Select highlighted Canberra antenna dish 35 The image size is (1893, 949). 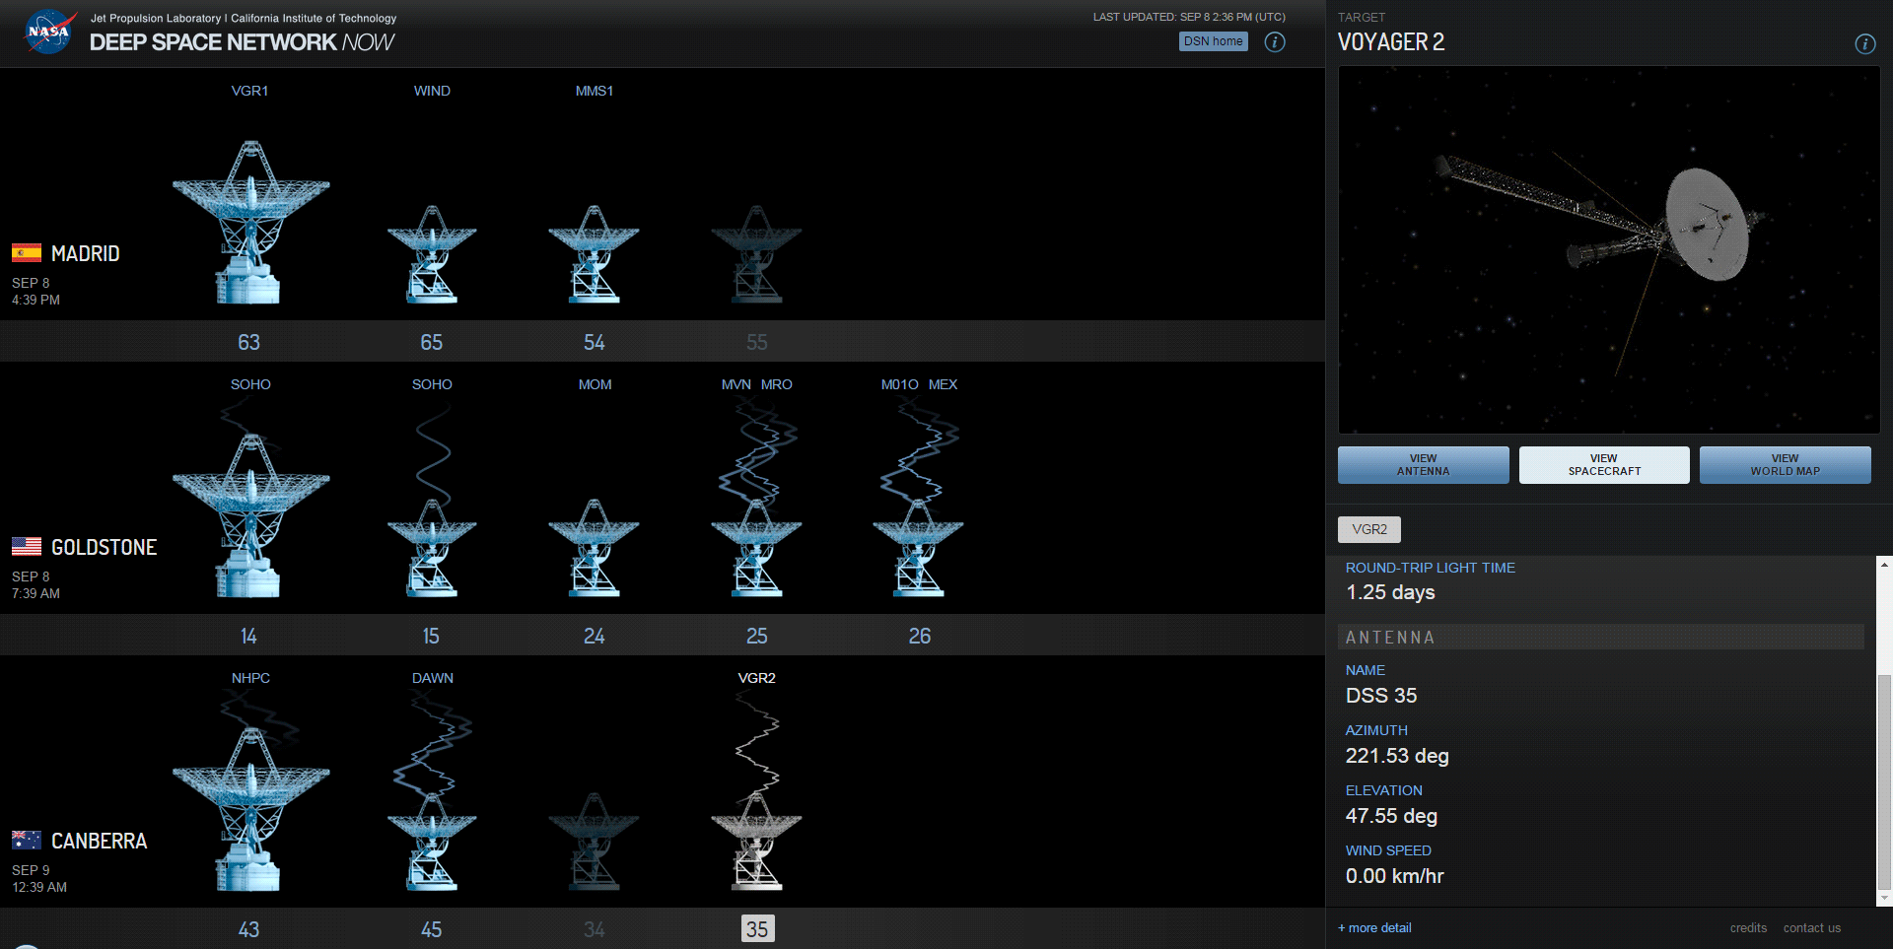756,841
